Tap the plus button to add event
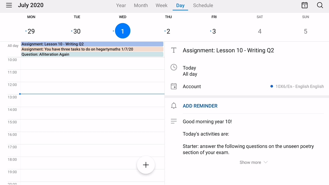This screenshot has width=329, height=185. pyautogui.click(x=146, y=165)
